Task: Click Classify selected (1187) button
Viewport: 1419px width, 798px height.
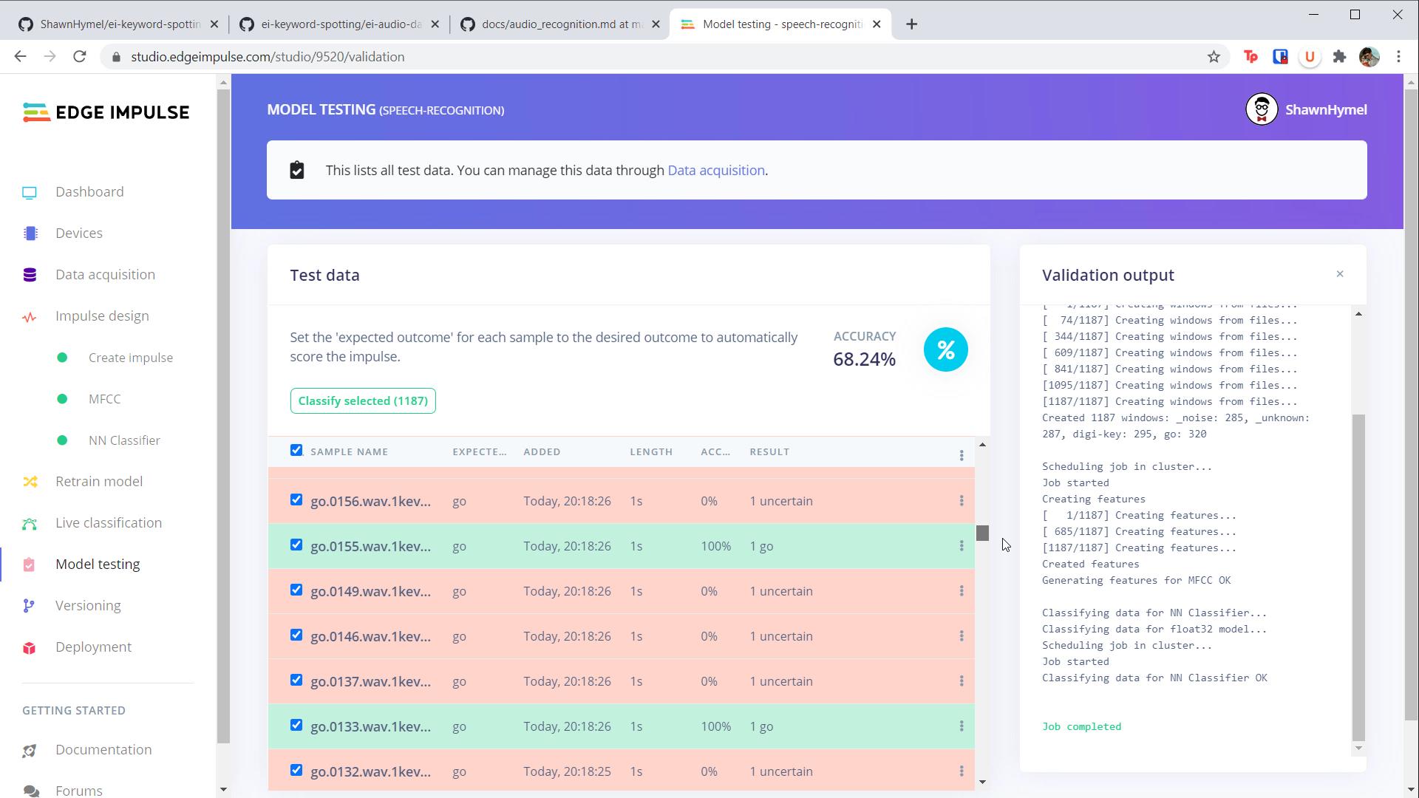Action: point(364,400)
